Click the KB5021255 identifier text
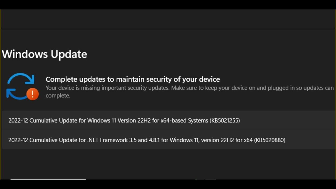This screenshot has height=189, width=336. (225, 120)
